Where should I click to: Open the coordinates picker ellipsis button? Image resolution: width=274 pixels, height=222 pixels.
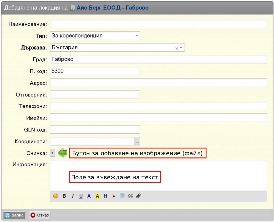[x=137, y=141]
